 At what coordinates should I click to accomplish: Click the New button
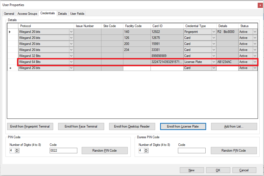192,170
